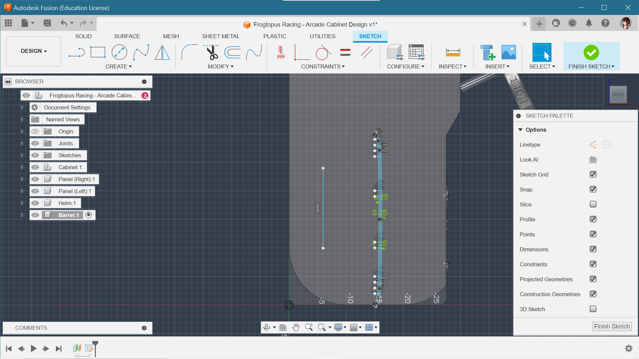Uncheck the Sketch Grid checkbox
The width and height of the screenshot is (639, 359).
coord(593,174)
